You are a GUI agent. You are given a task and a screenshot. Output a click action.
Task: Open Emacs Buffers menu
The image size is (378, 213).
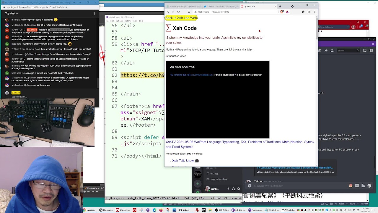click(x=128, y=21)
